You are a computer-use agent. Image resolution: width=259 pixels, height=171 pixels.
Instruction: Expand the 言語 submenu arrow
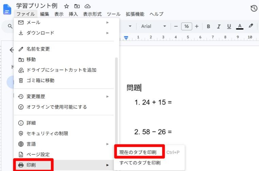point(108,144)
